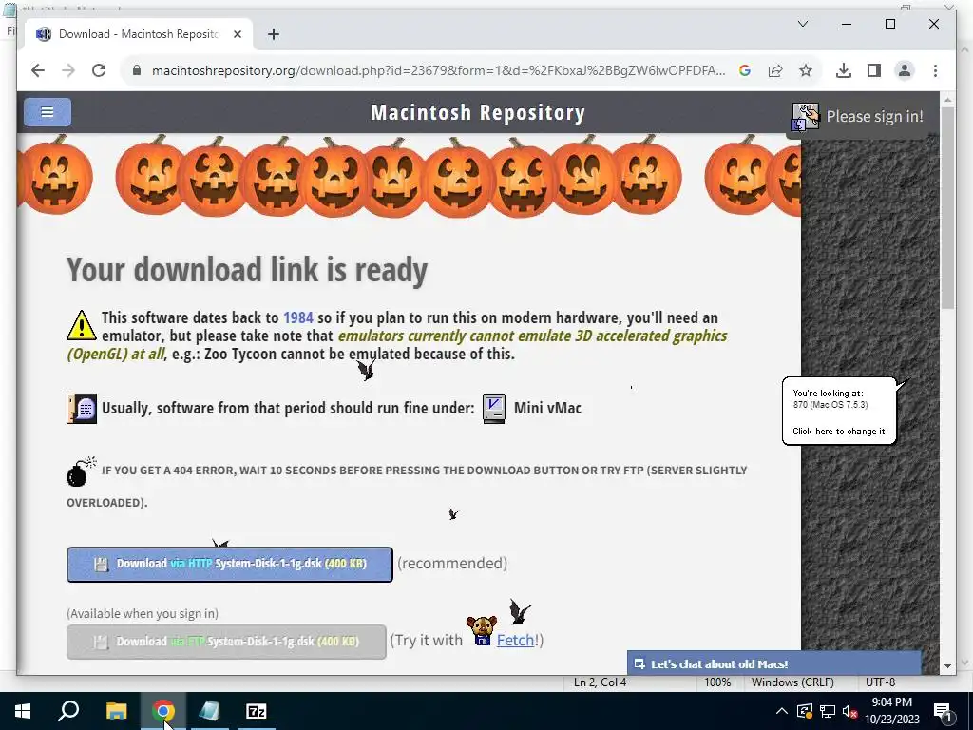Close the Download - Macintosh Repository tab
Screen dimensions: 973x730
click(x=237, y=34)
